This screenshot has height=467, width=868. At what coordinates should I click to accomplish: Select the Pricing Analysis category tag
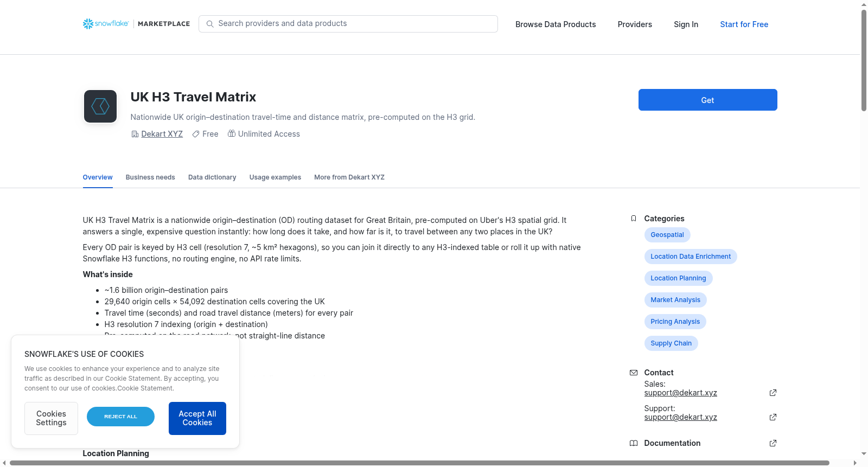point(675,322)
